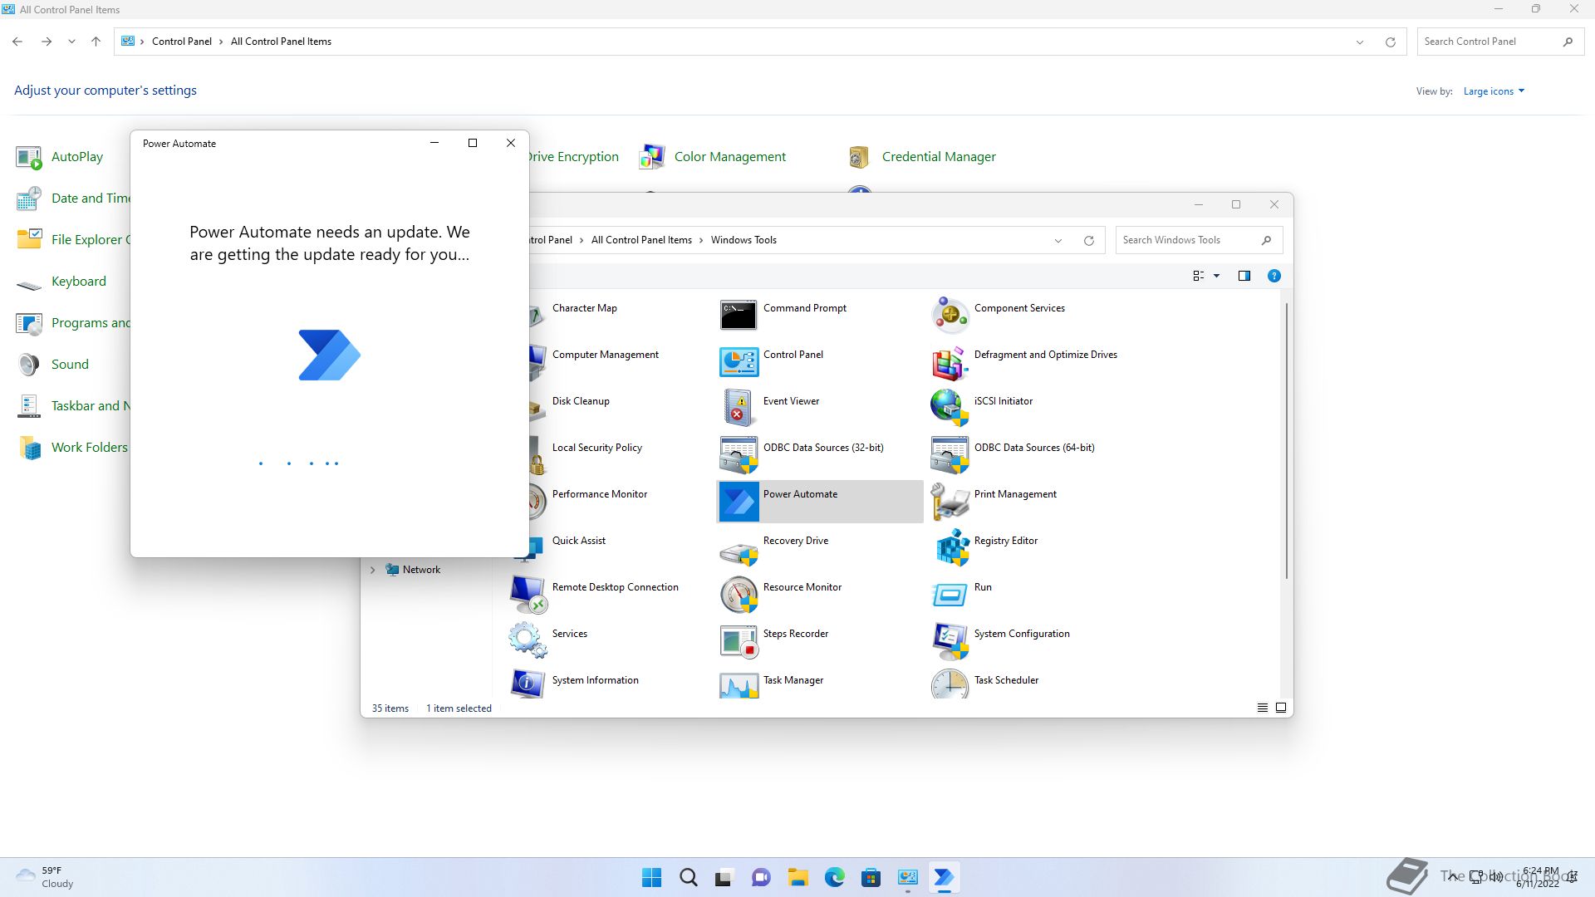Viewport: 1595px width, 897px height.
Task: Click the Color Management icon in Control Panel
Action: [x=652, y=157]
